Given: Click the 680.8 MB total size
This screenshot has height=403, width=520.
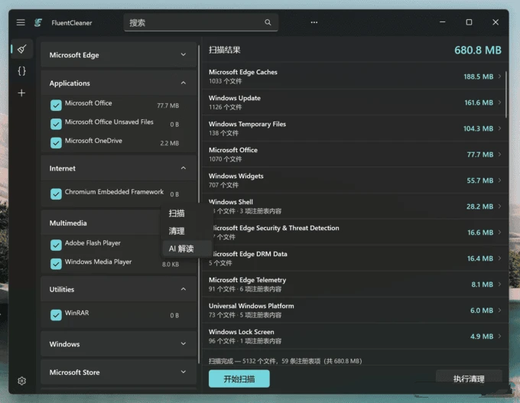Looking at the screenshot, I should (x=478, y=50).
